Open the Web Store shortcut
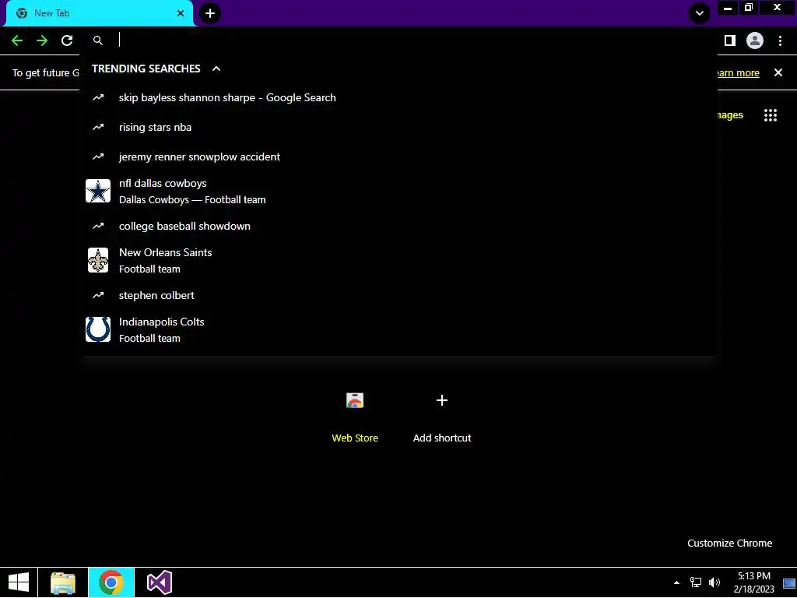797x598 pixels. click(355, 416)
